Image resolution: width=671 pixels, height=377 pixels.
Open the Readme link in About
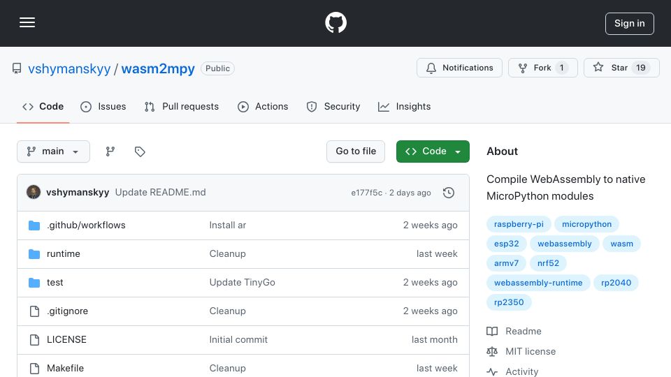[x=524, y=331]
